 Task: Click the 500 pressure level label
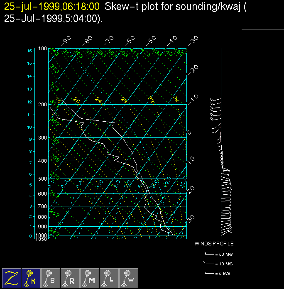pos(42,179)
